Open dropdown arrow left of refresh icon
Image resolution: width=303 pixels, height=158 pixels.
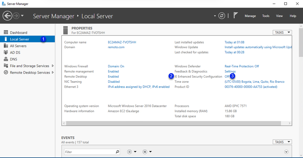[215, 16]
